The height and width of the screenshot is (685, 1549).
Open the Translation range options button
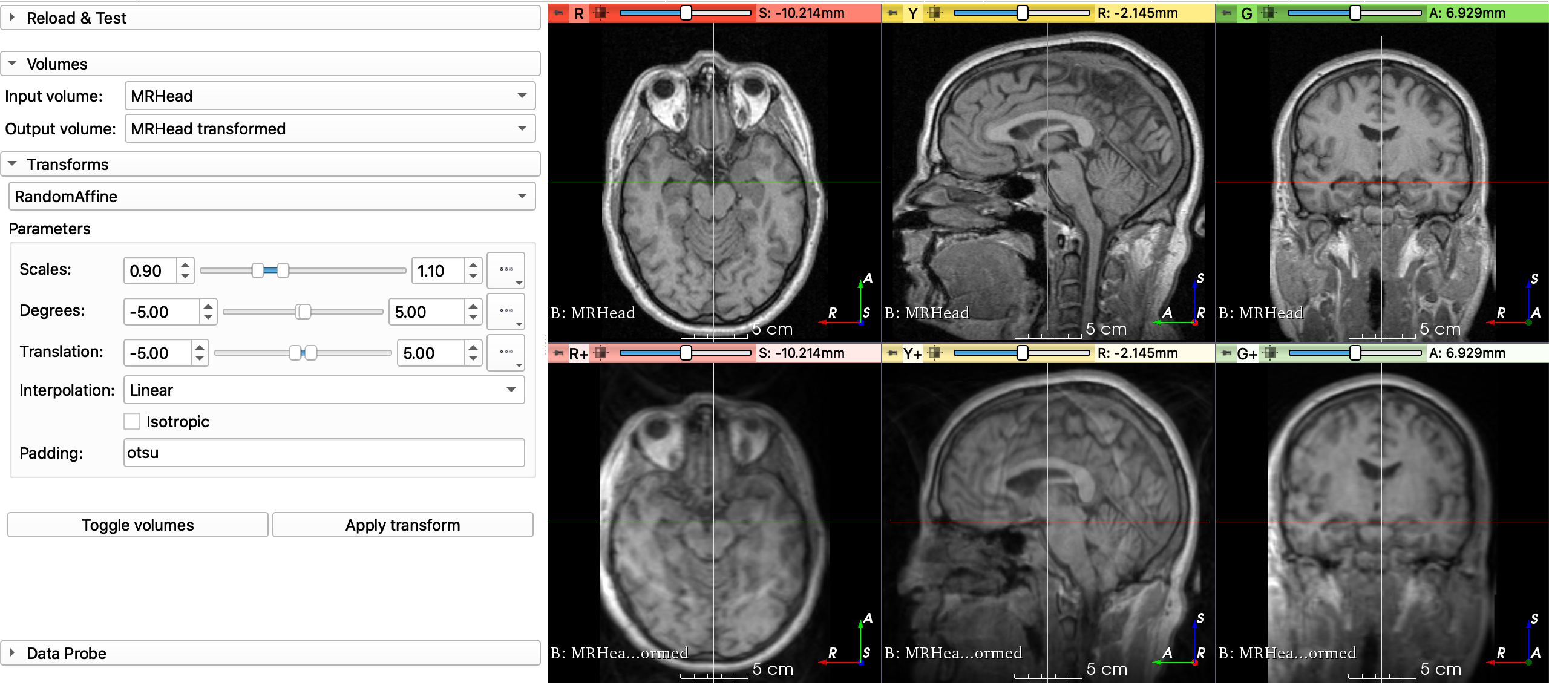(x=506, y=353)
